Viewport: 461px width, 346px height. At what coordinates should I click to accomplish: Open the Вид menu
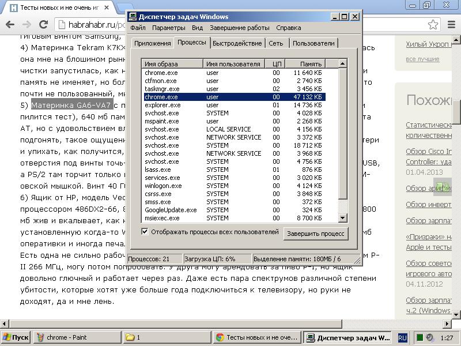[197, 28]
